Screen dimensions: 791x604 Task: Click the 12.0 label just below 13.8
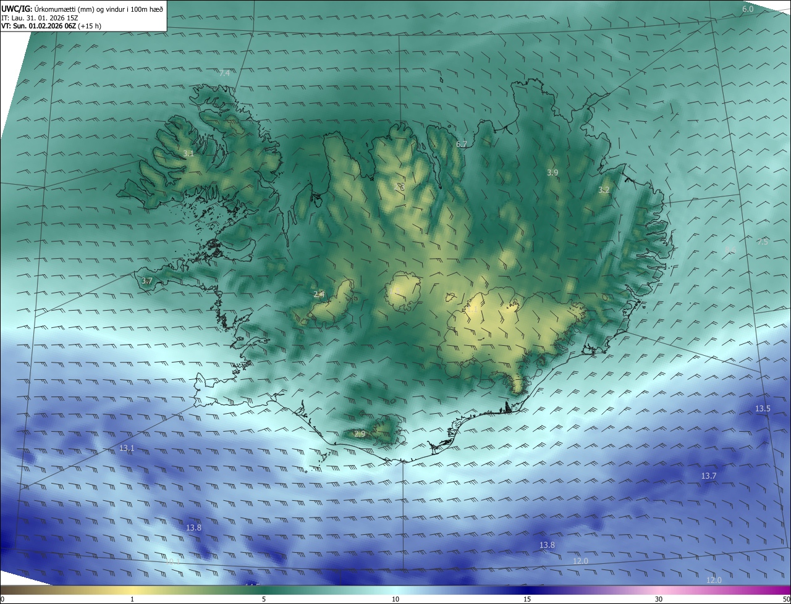[x=580, y=561]
